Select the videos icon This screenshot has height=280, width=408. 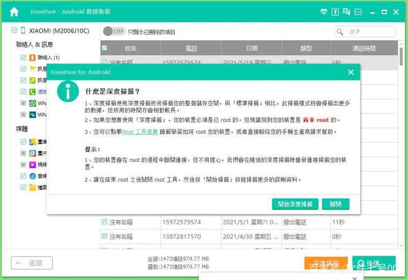pyautogui.click(x=33, y=165)
